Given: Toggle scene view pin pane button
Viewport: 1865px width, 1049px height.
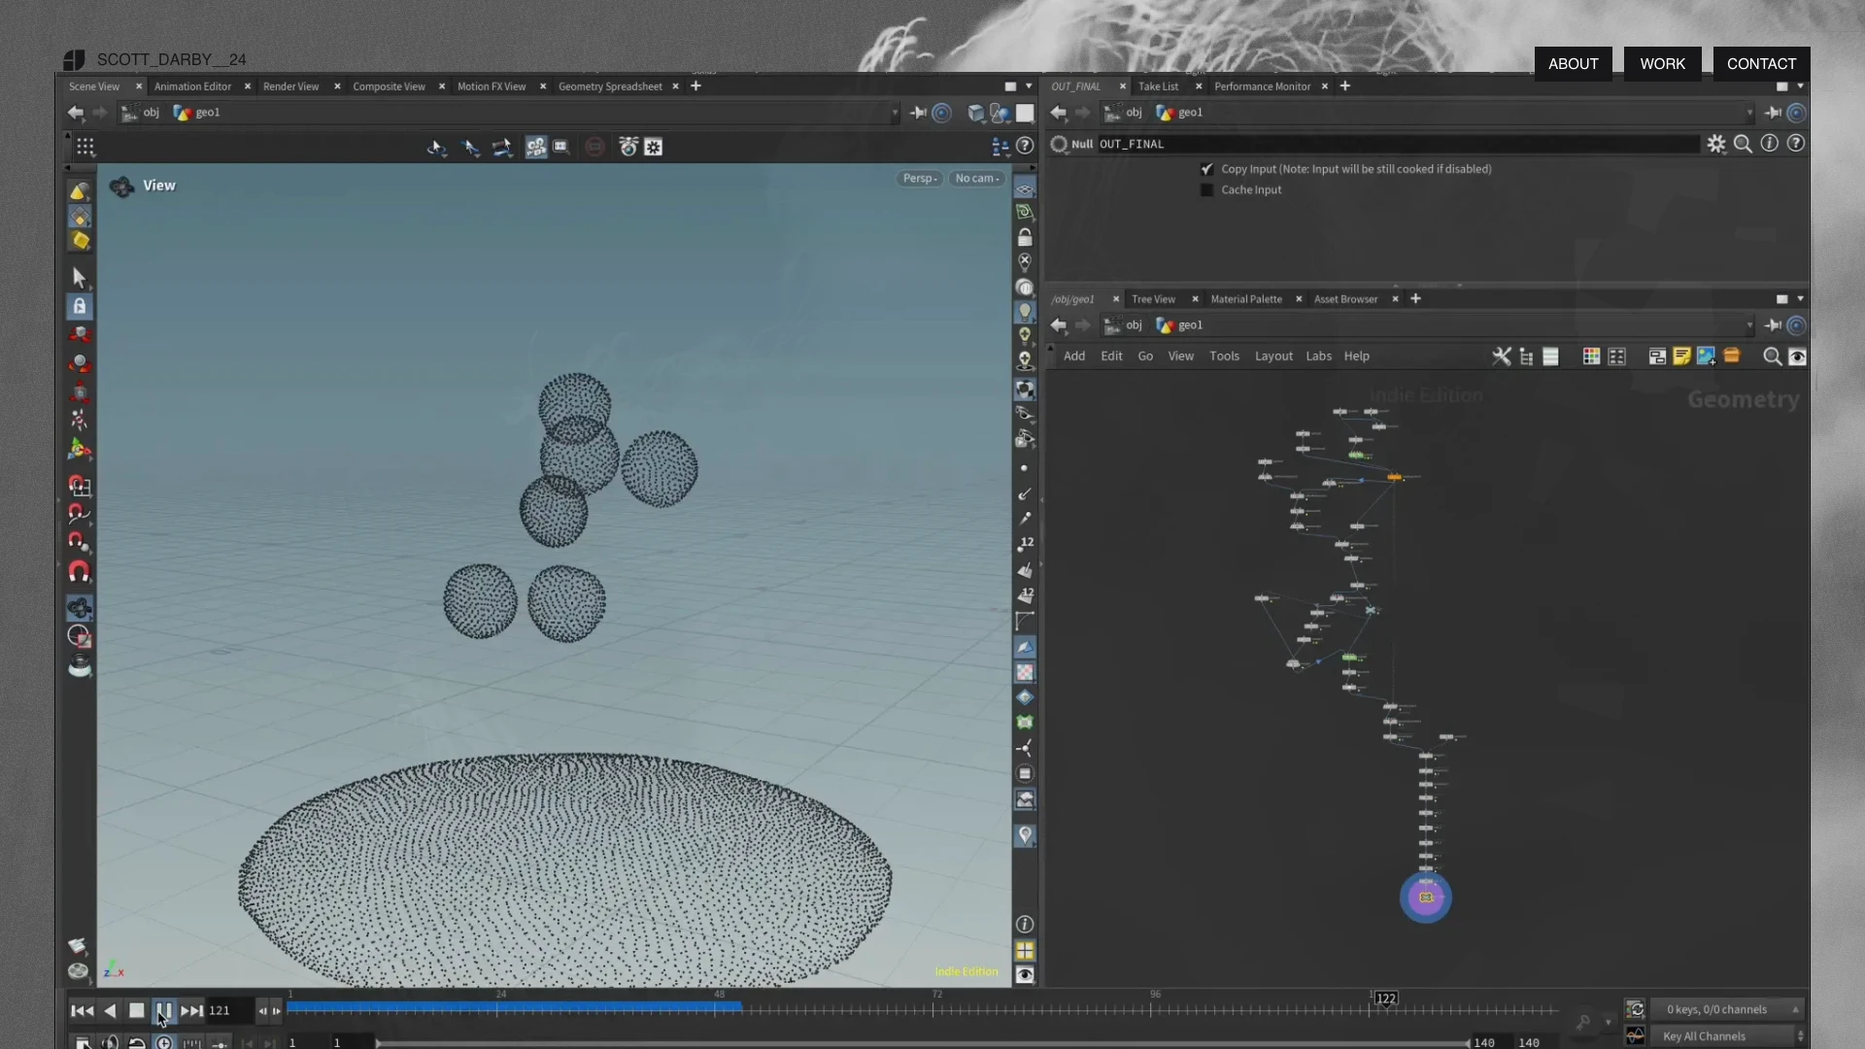Looking at the screenshot, I should (x=918, y=113).
